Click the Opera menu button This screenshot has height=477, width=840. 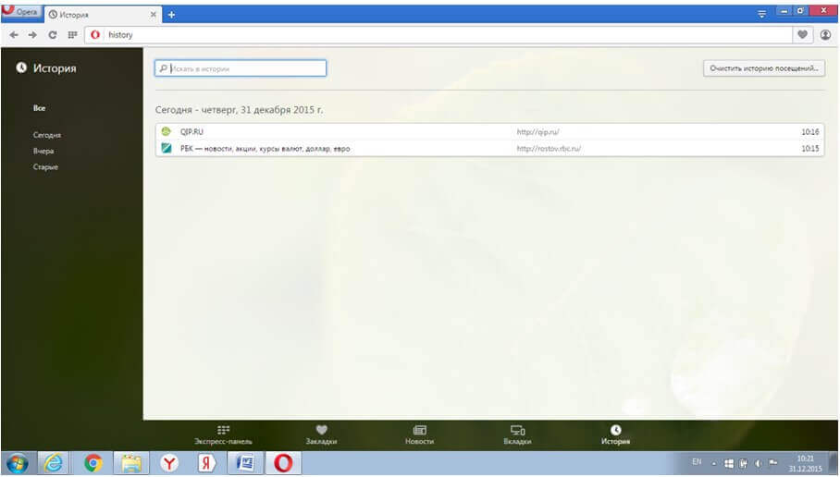click(x=20, y=12)
